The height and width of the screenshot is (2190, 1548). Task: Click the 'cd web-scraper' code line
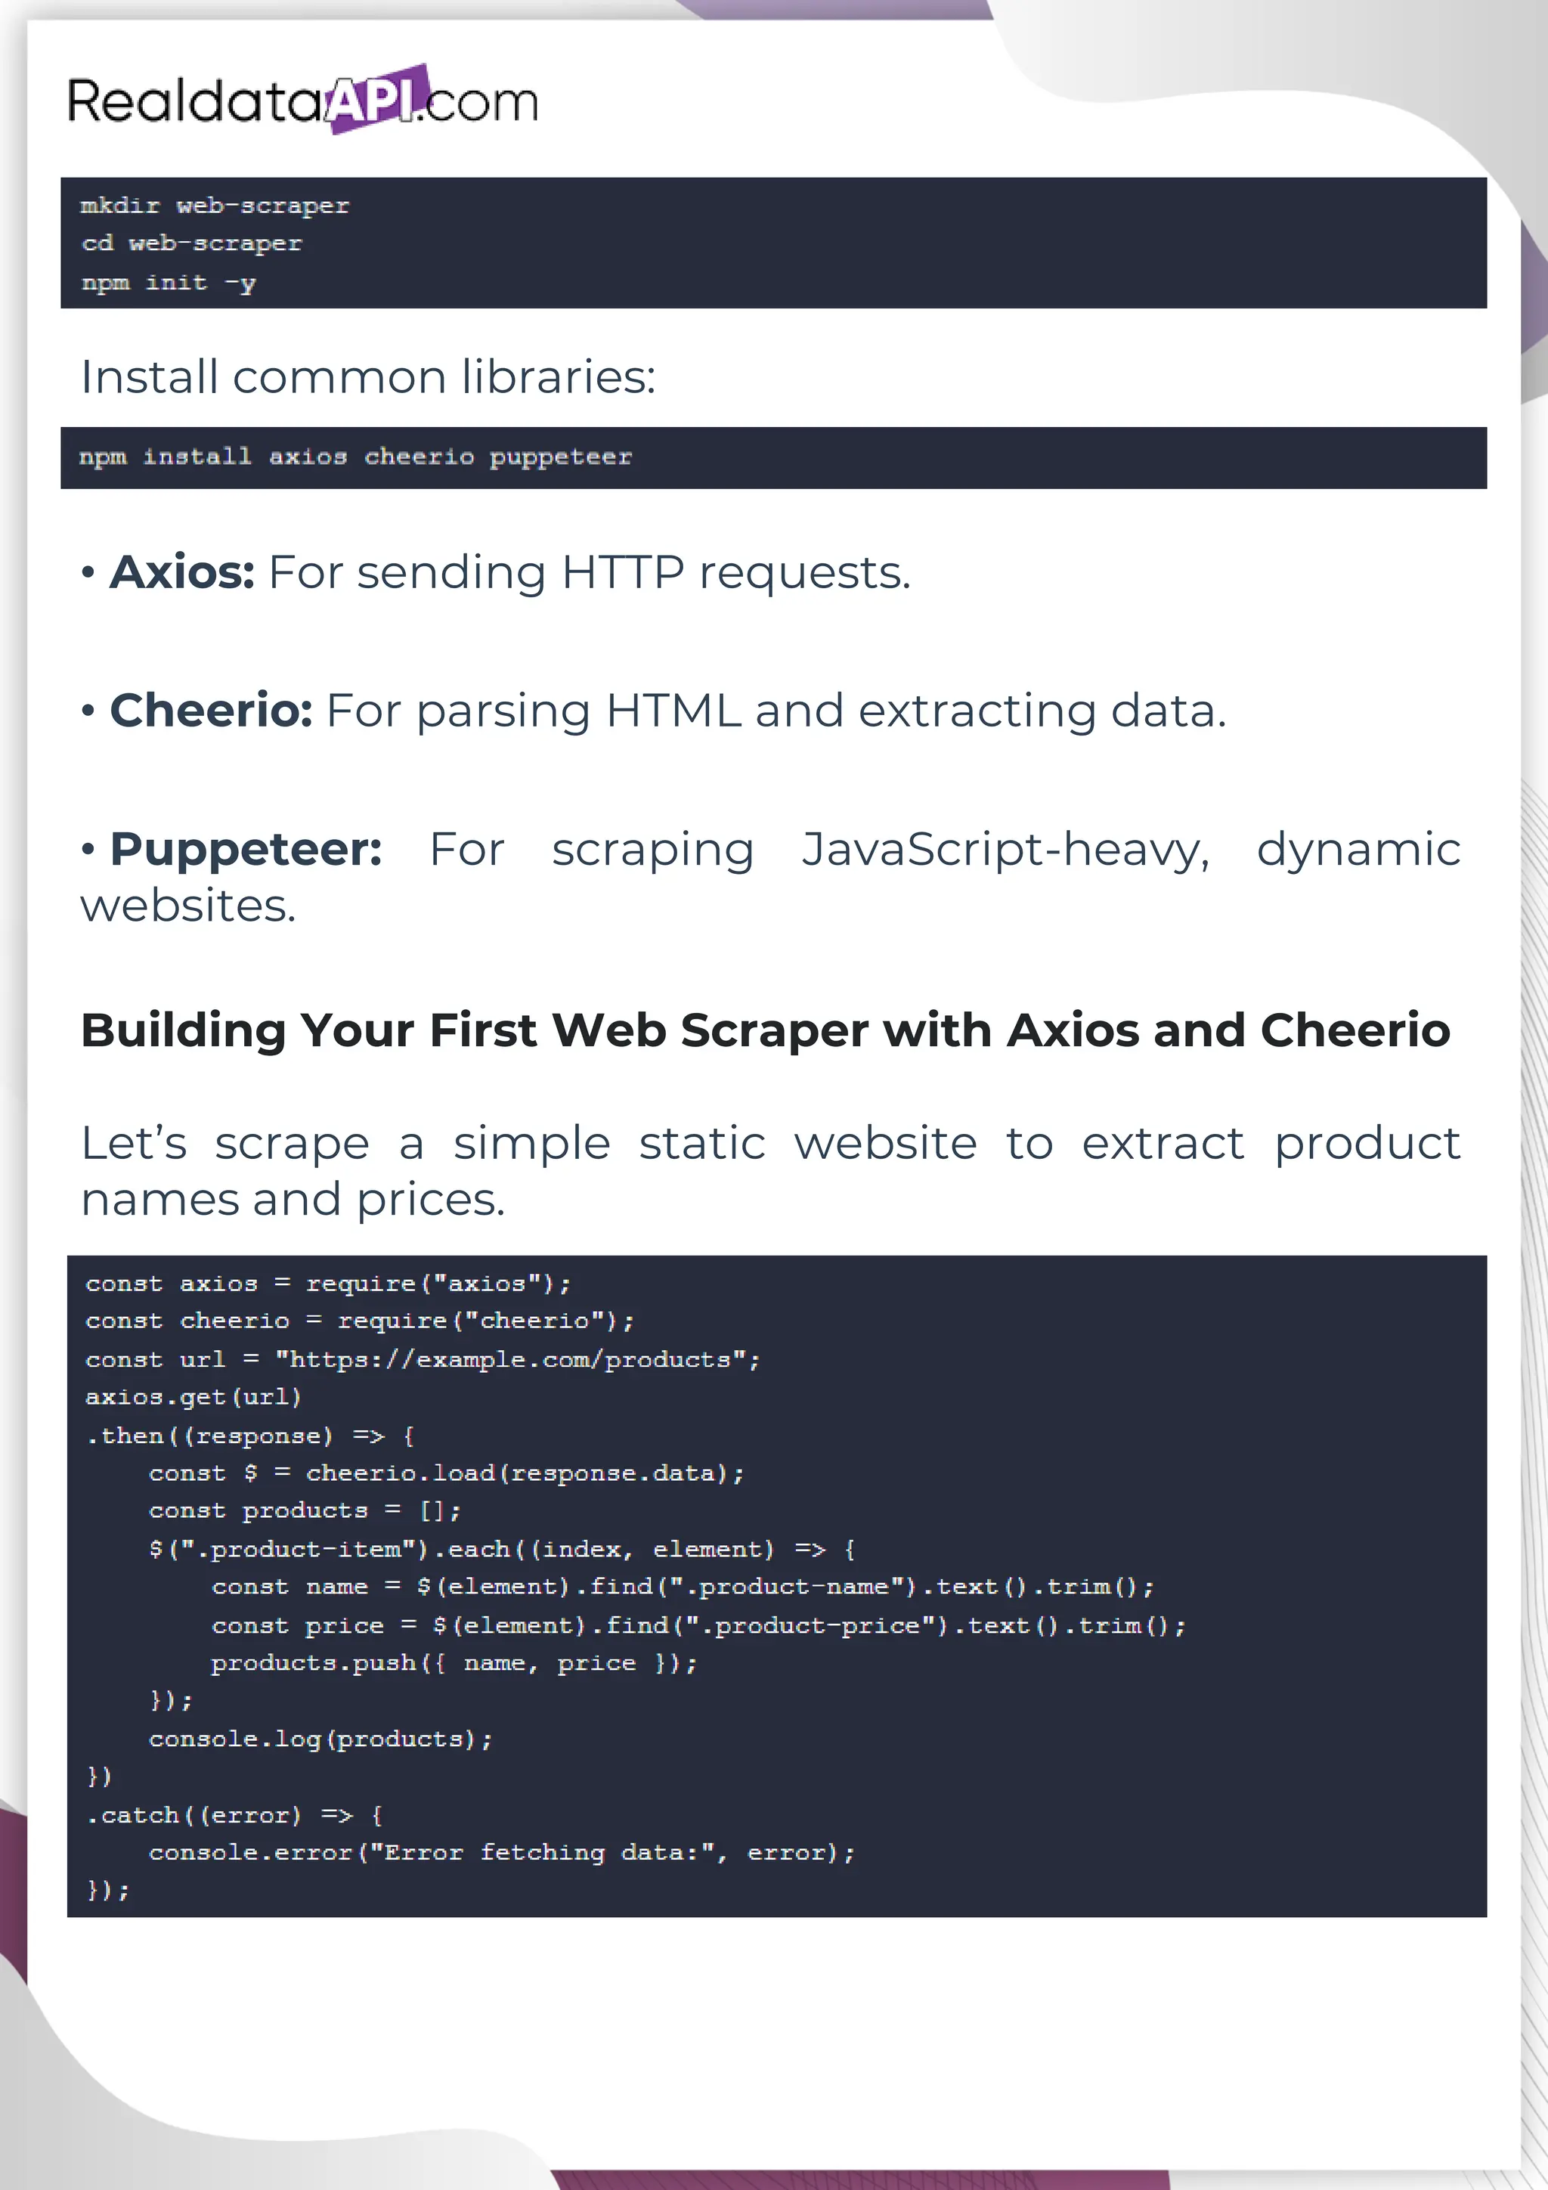pos(192,244)
